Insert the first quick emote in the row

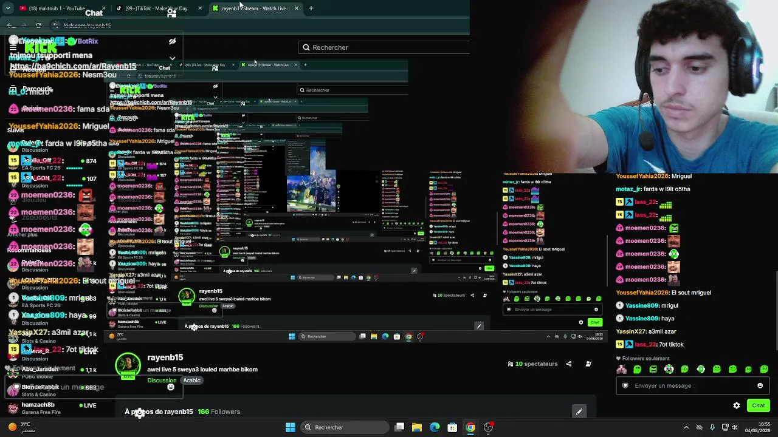pos(621,369)
